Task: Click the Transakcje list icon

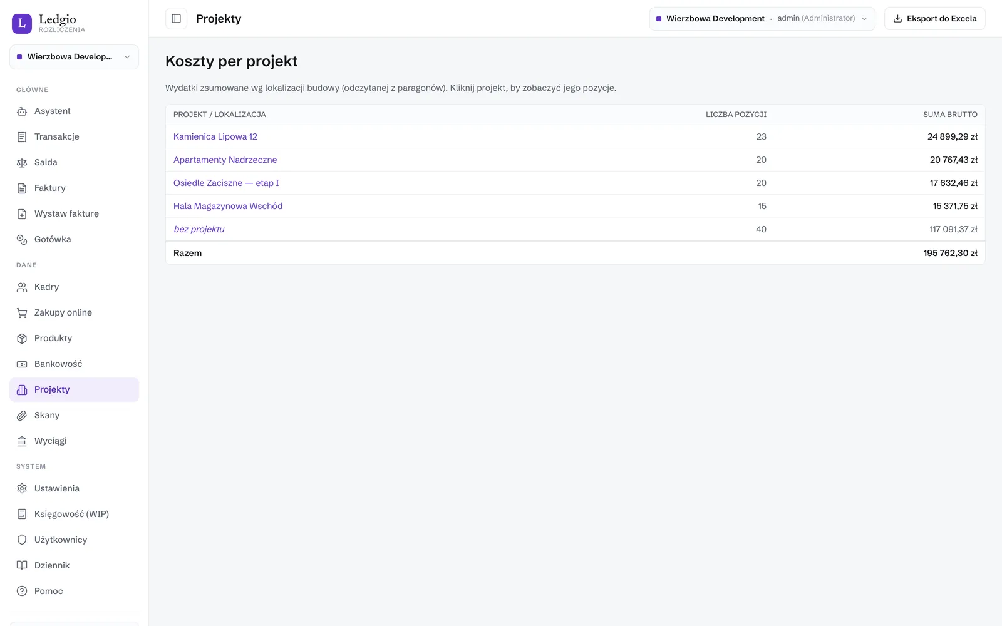Action: (x=22, y=137)
